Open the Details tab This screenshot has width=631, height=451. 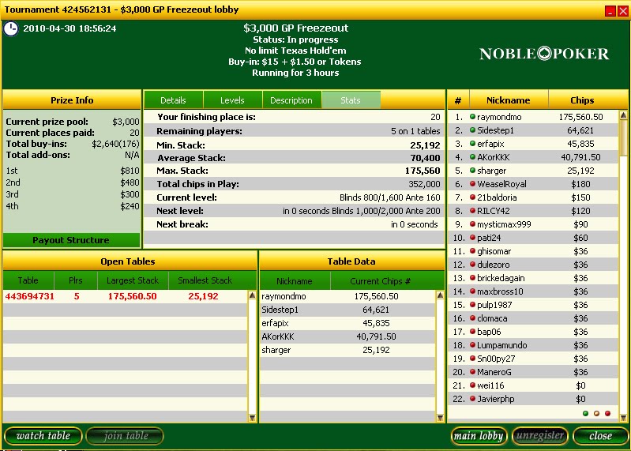click(174, 100)
